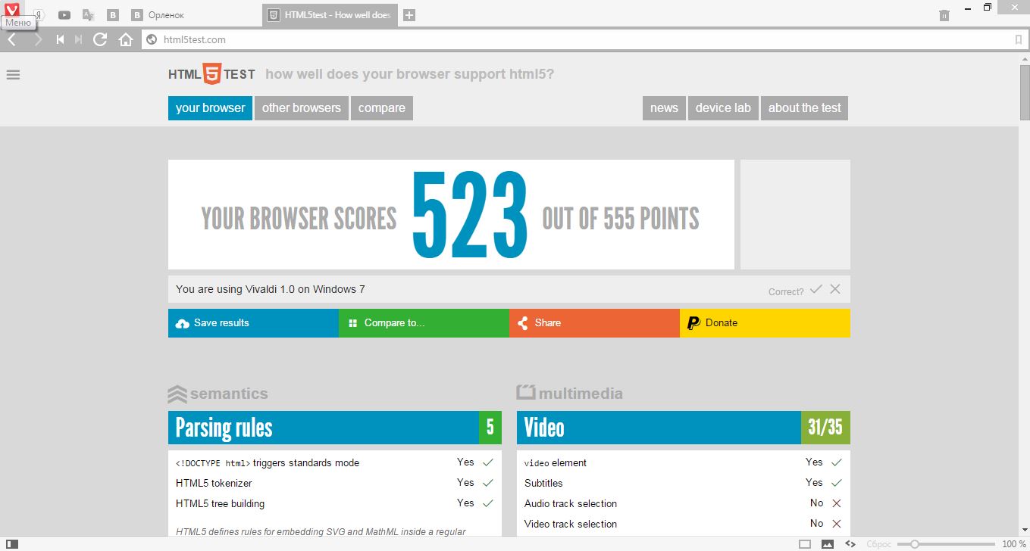Go back to the previous page
This screenshot has width=1030, height=551.
coord(12,39)
